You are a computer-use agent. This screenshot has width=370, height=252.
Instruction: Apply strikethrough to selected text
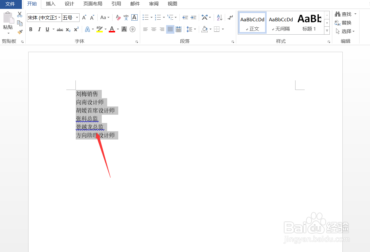coord(60,29)
